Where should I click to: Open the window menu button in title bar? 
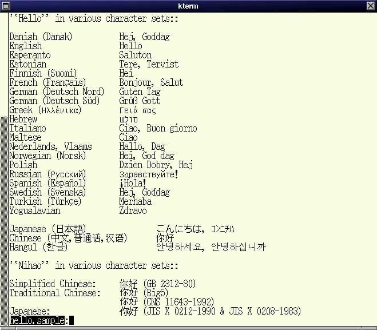click(6, 6)
